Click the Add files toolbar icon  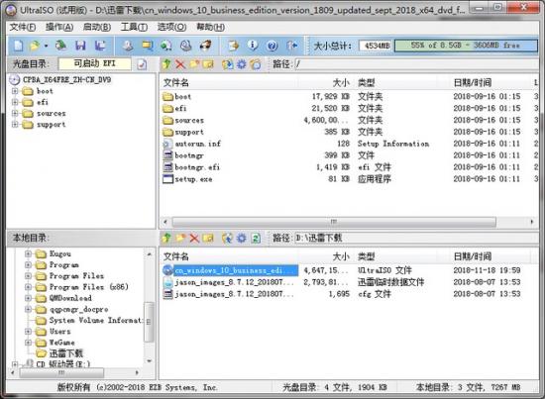[234, 46]
